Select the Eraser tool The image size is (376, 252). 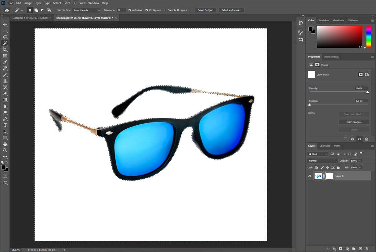[x=5, y=94]
